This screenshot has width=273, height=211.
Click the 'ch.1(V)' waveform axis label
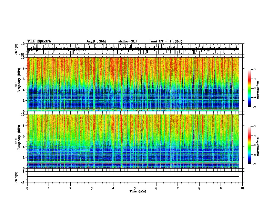17,49
